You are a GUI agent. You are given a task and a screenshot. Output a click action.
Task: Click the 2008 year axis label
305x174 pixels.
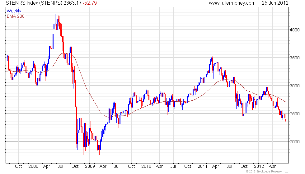tap(33, 166)
